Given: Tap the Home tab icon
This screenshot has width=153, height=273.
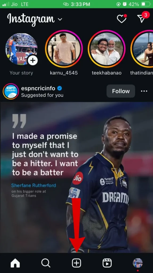Looking at the screenshot, I should tap(15, 263).
